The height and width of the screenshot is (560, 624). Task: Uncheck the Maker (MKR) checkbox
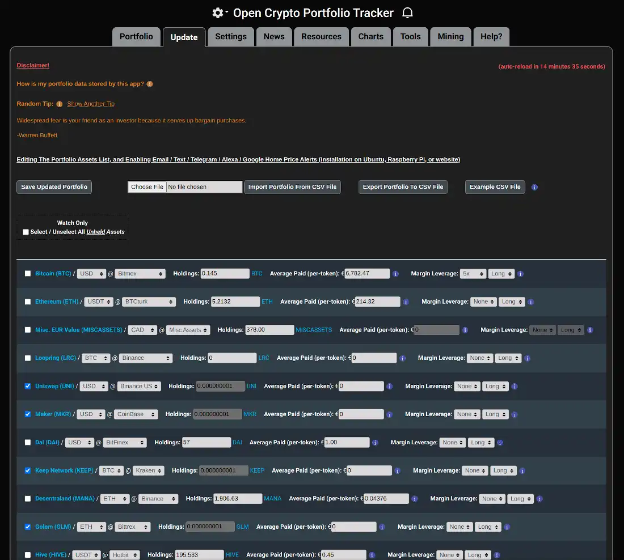[27, 414]
